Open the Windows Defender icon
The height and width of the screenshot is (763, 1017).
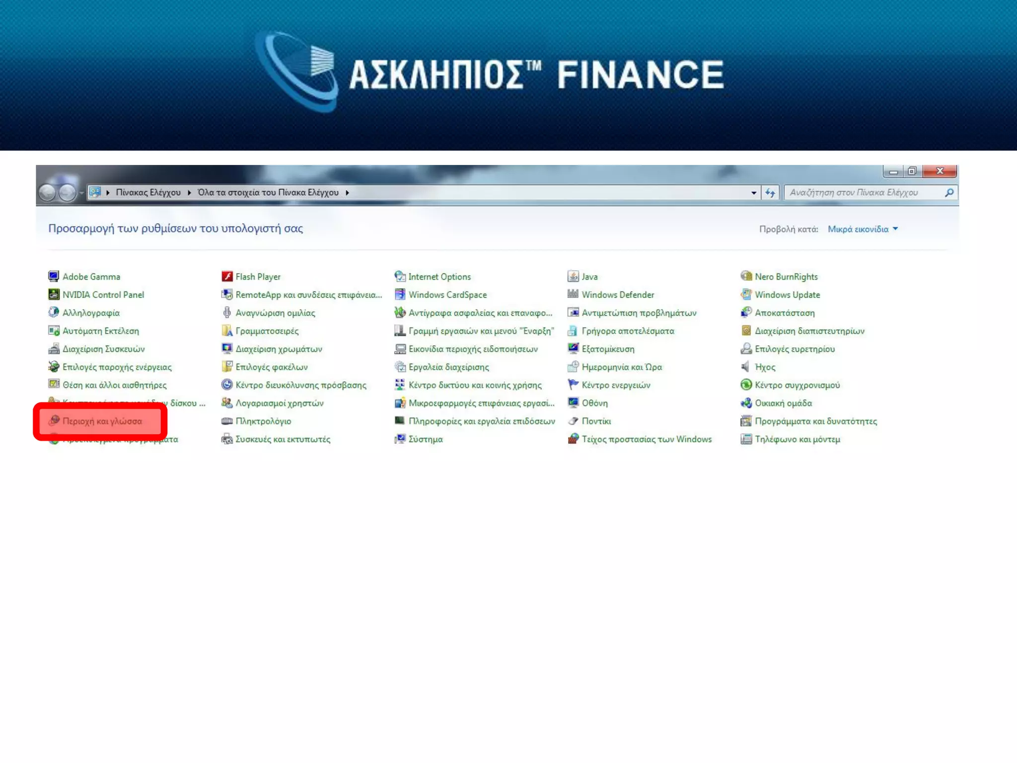pos(573,295)
